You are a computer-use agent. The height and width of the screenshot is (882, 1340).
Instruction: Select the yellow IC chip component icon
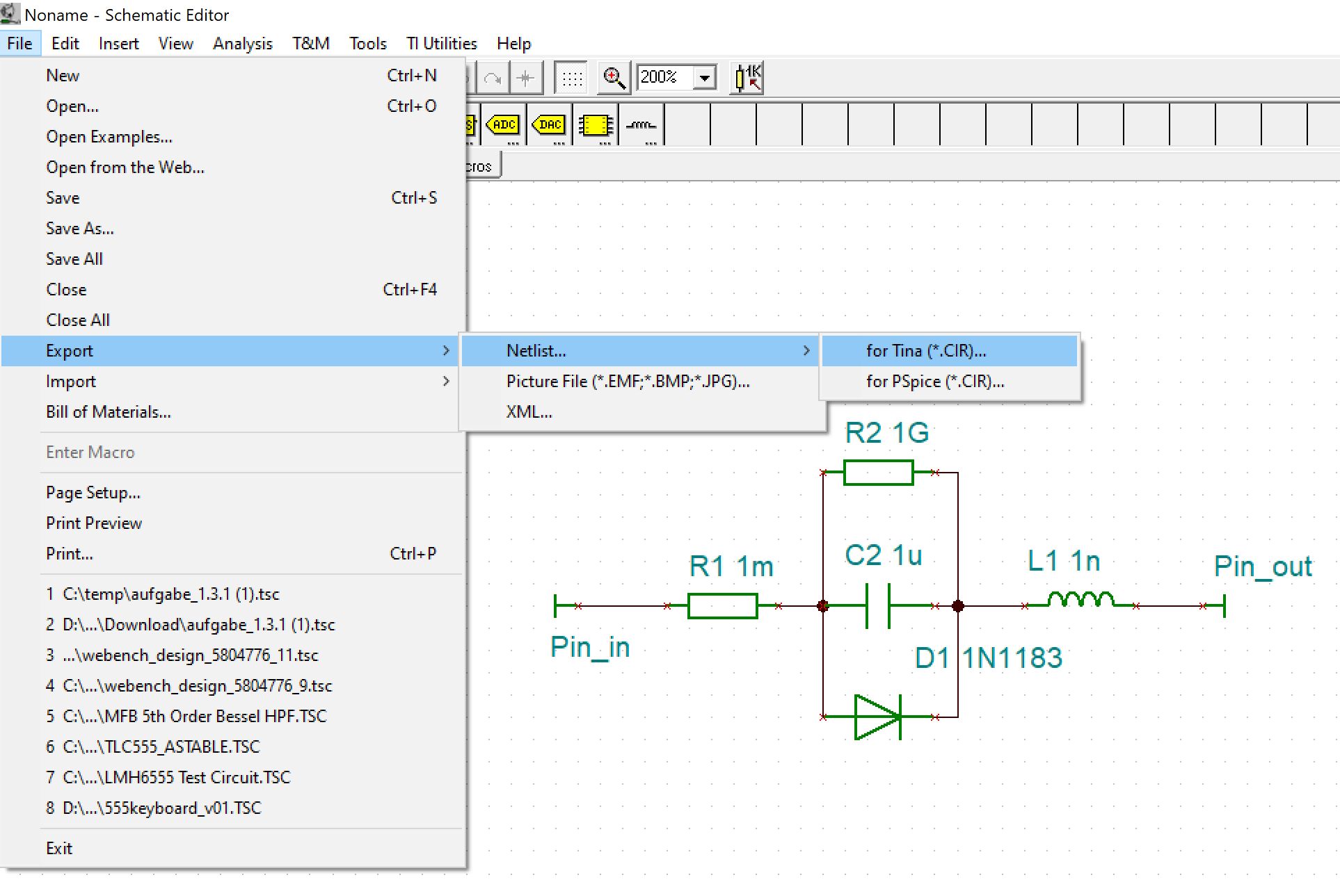(596, 125)
